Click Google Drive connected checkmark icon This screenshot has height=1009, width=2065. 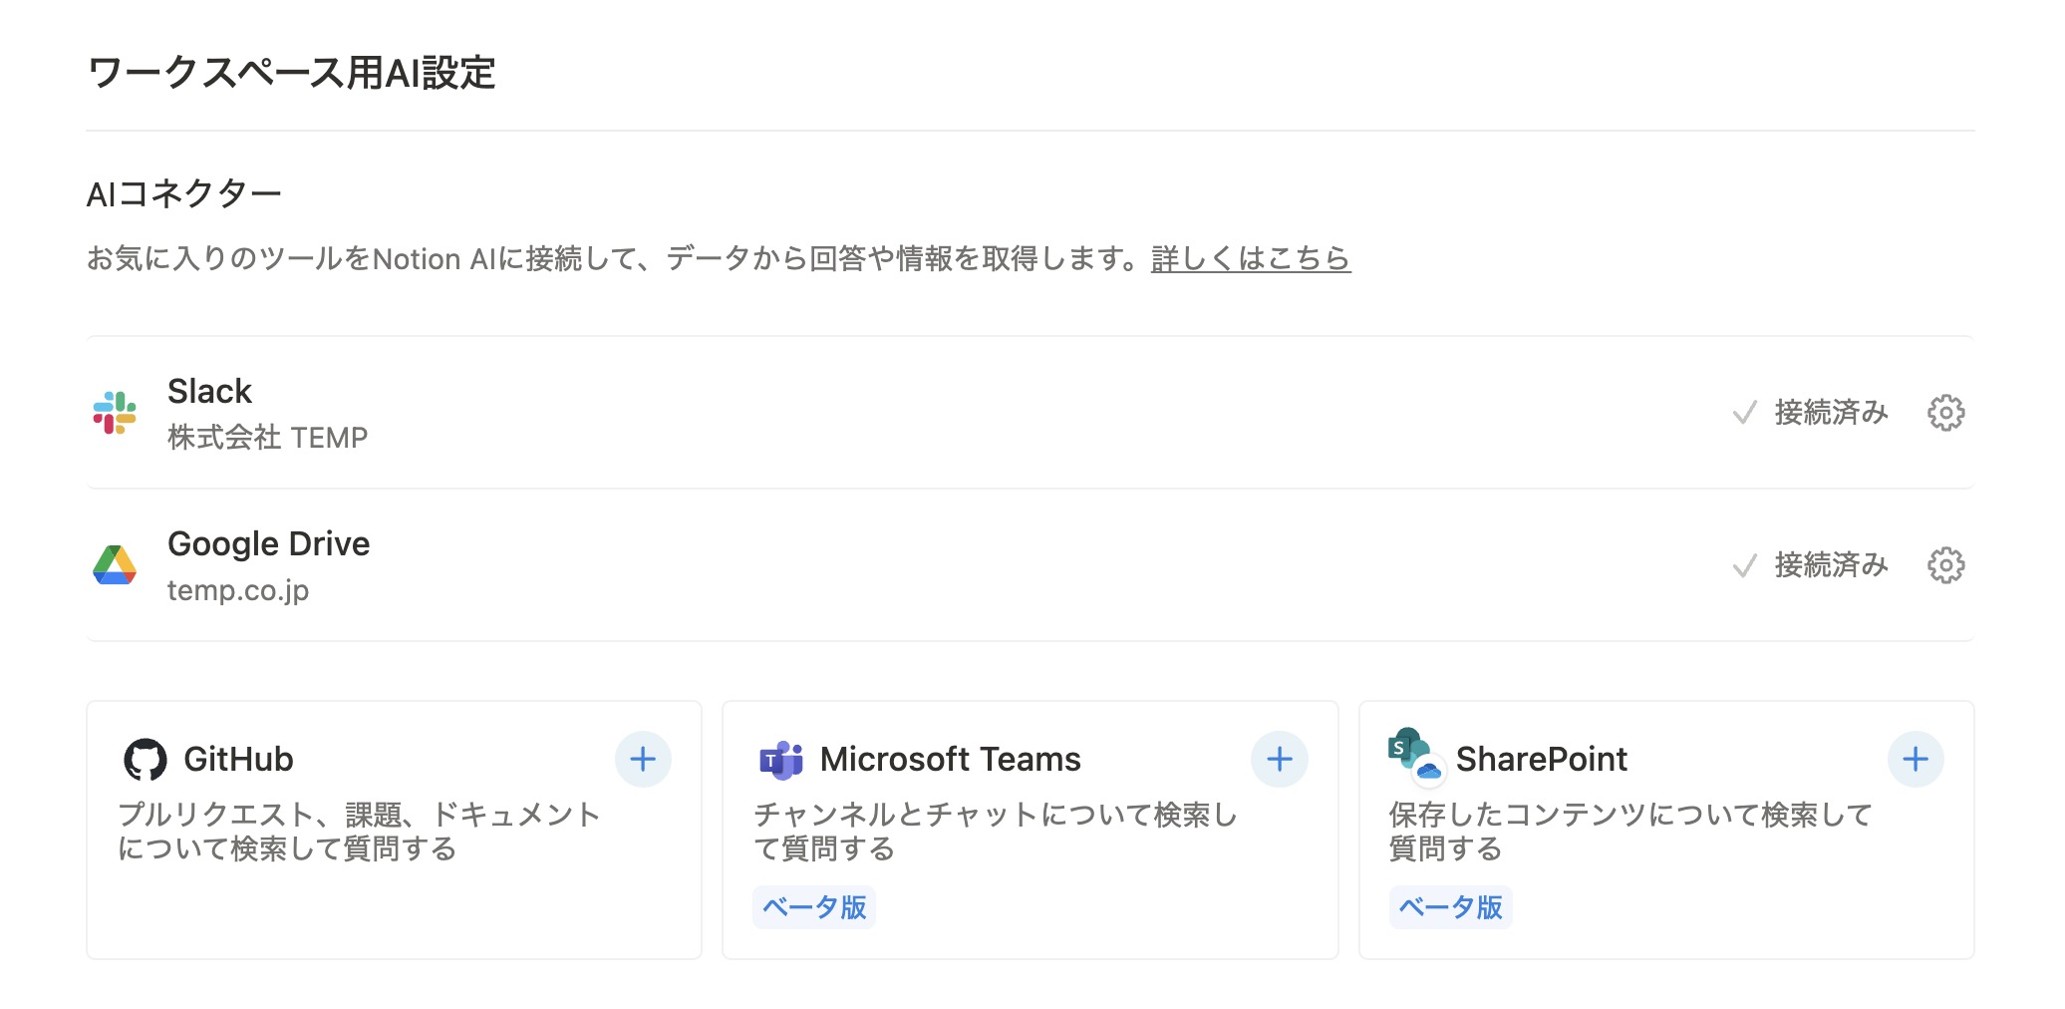tap(1744, 566)
